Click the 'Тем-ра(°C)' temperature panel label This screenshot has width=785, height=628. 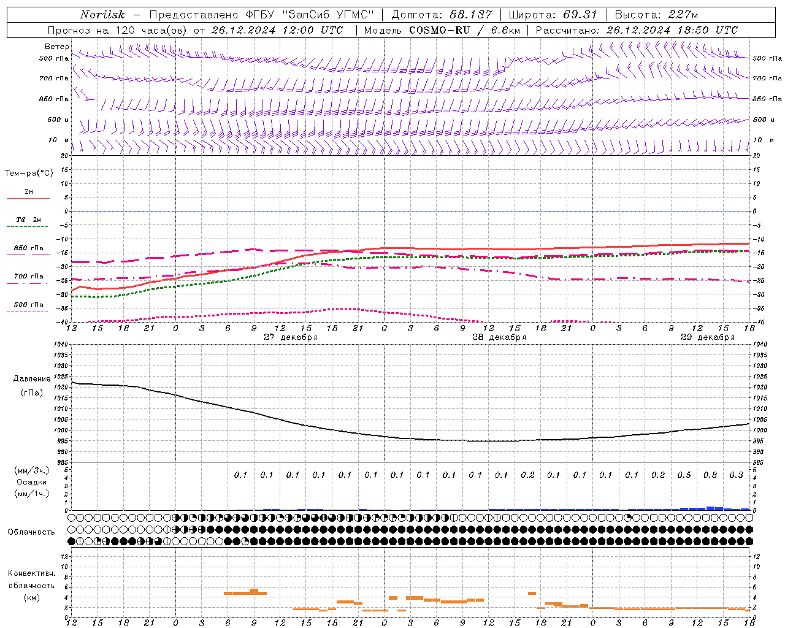coord(29,174)
